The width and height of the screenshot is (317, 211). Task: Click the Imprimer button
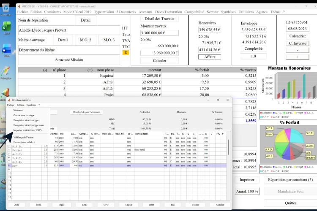[247, 180]
